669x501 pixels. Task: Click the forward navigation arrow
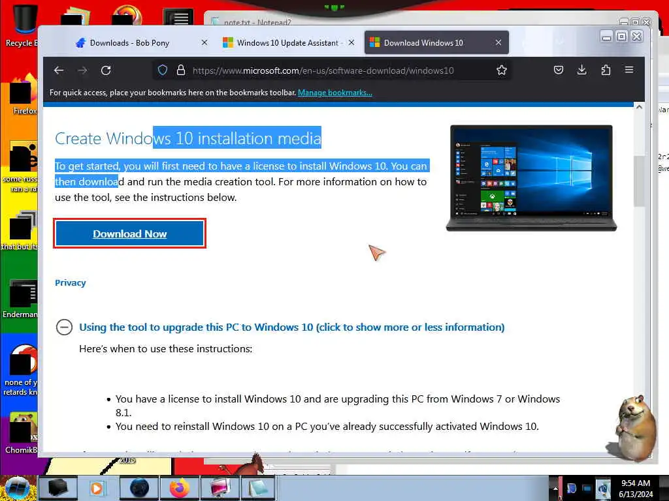[x=82, y=70]
